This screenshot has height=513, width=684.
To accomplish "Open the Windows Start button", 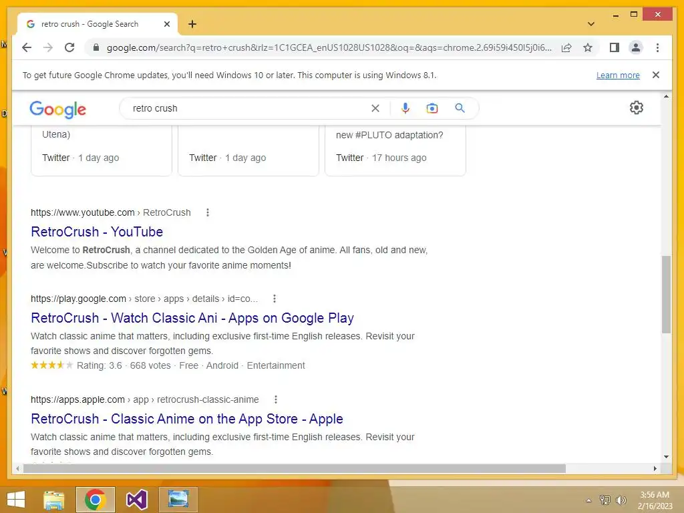I will tap(16, 500).
